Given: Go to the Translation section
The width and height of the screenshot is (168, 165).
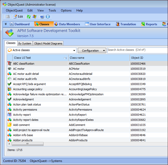Looking at the screenshot, I should coord(126,24).
